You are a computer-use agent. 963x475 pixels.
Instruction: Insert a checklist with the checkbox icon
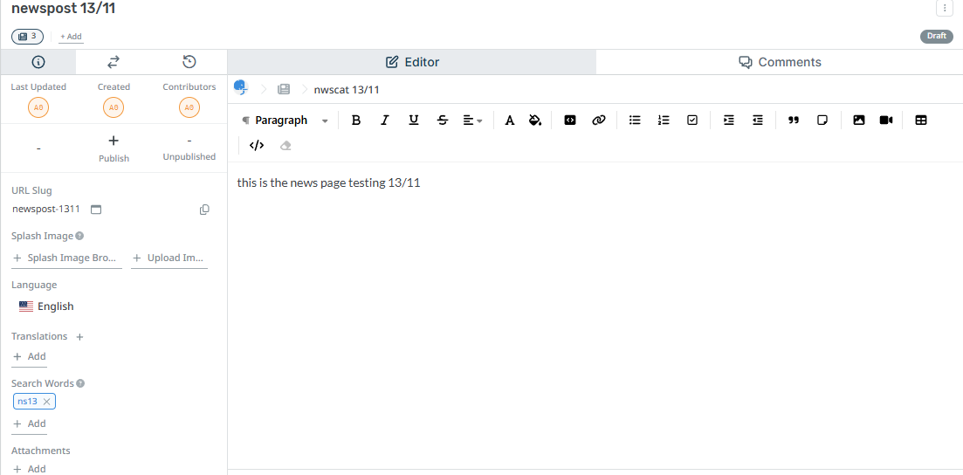pos(692,120)
